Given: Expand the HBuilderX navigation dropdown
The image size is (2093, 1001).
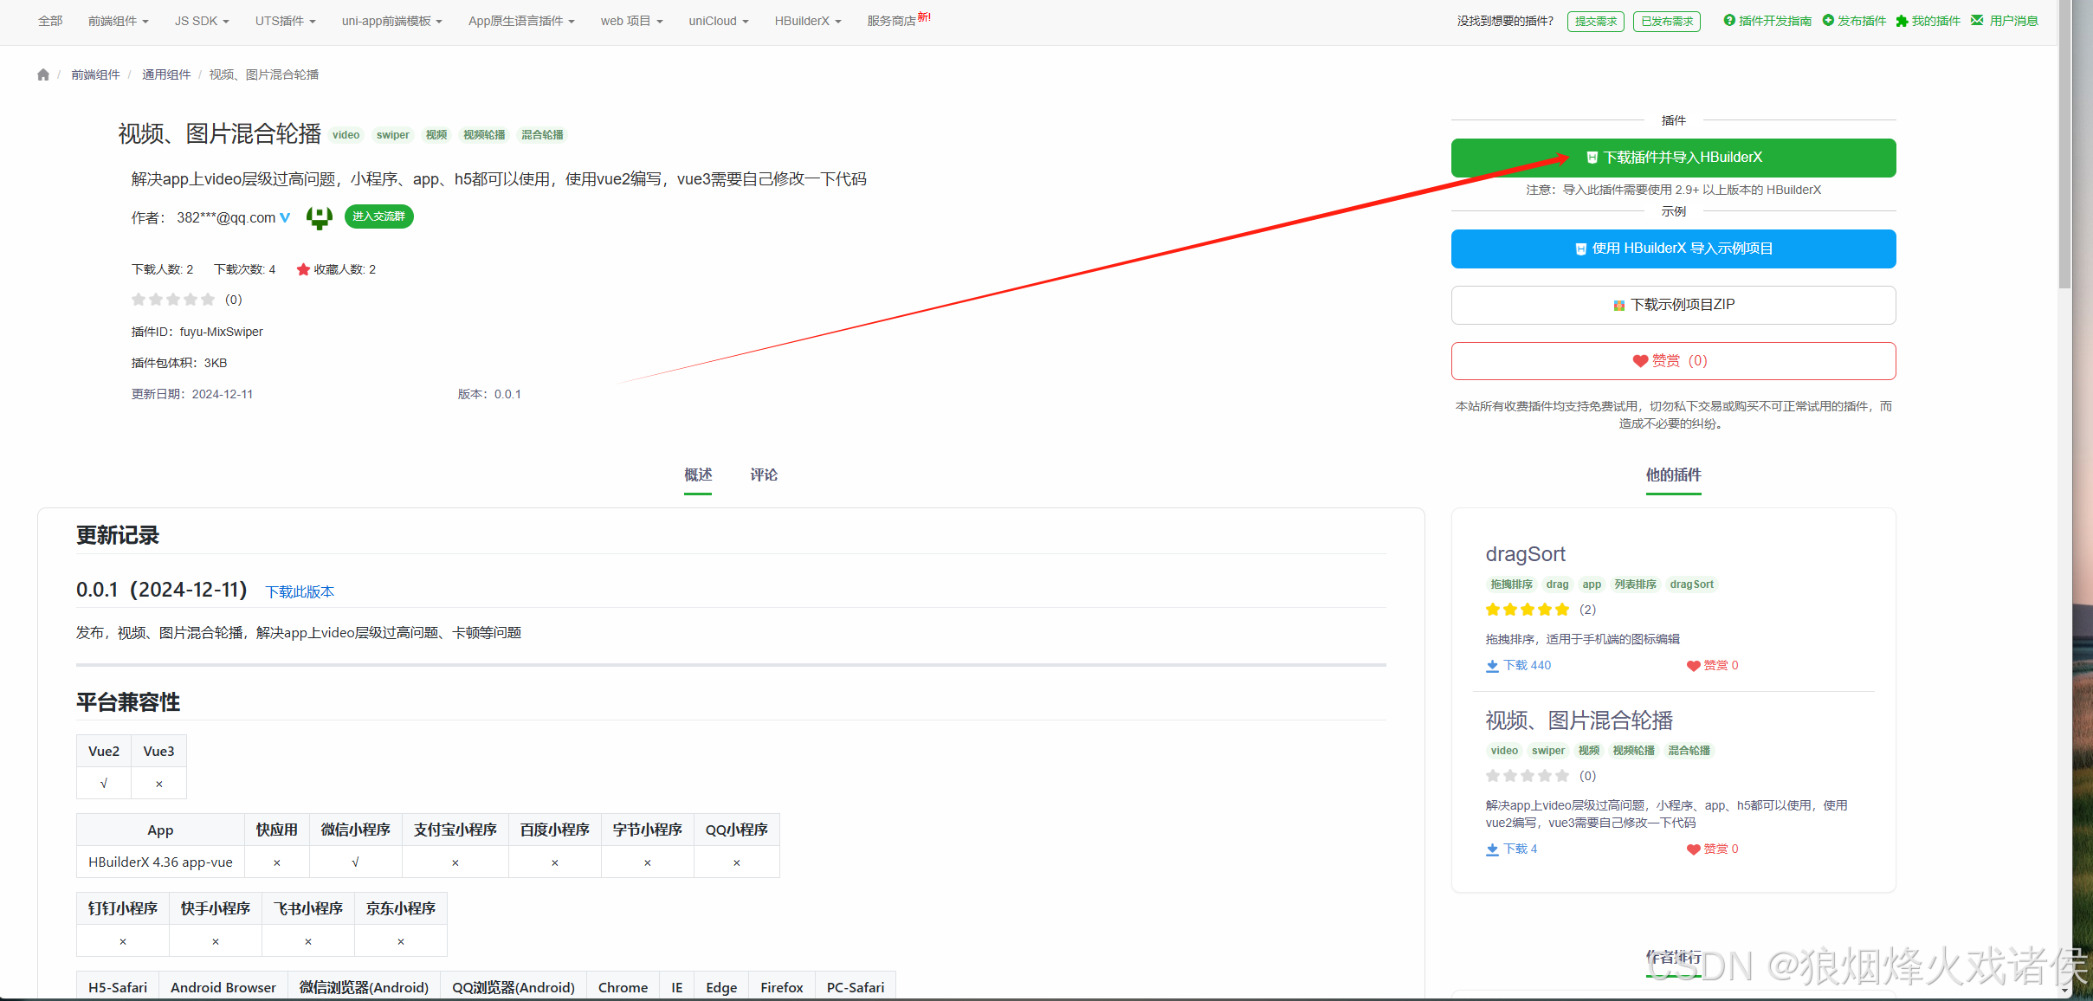Looking at the screenshot, I should click(x=807, y=21).
